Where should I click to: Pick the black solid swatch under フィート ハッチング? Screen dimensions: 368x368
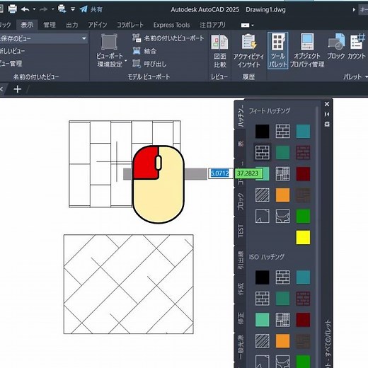click(x=263, y=131)
